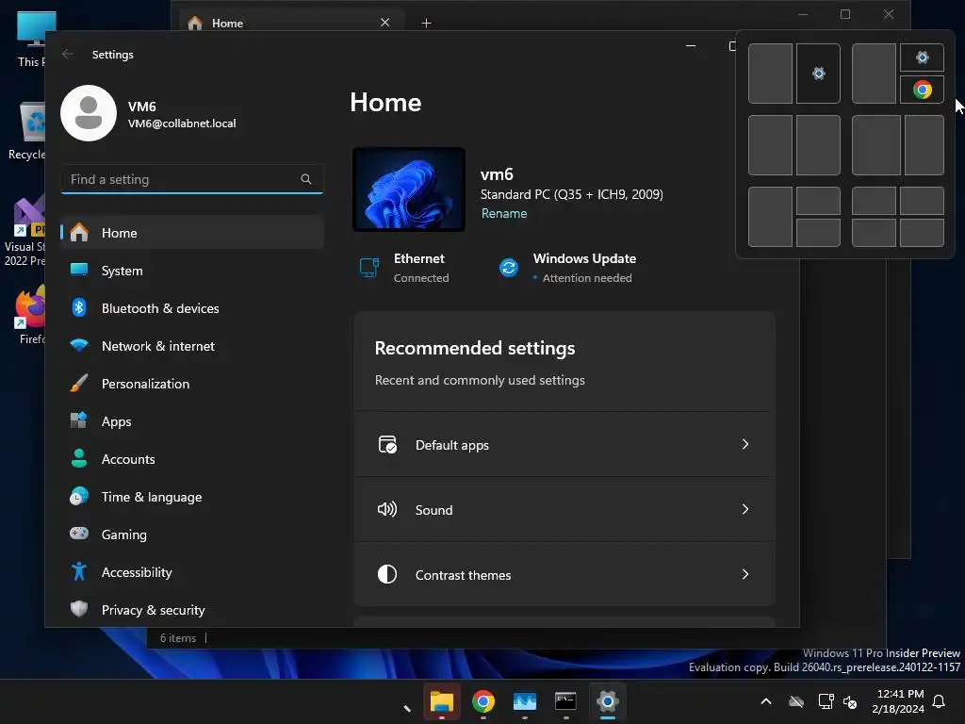This screenshot has width=965, height=724.
Task: Expand Contrast themes chevron
Action: point(745,575)
